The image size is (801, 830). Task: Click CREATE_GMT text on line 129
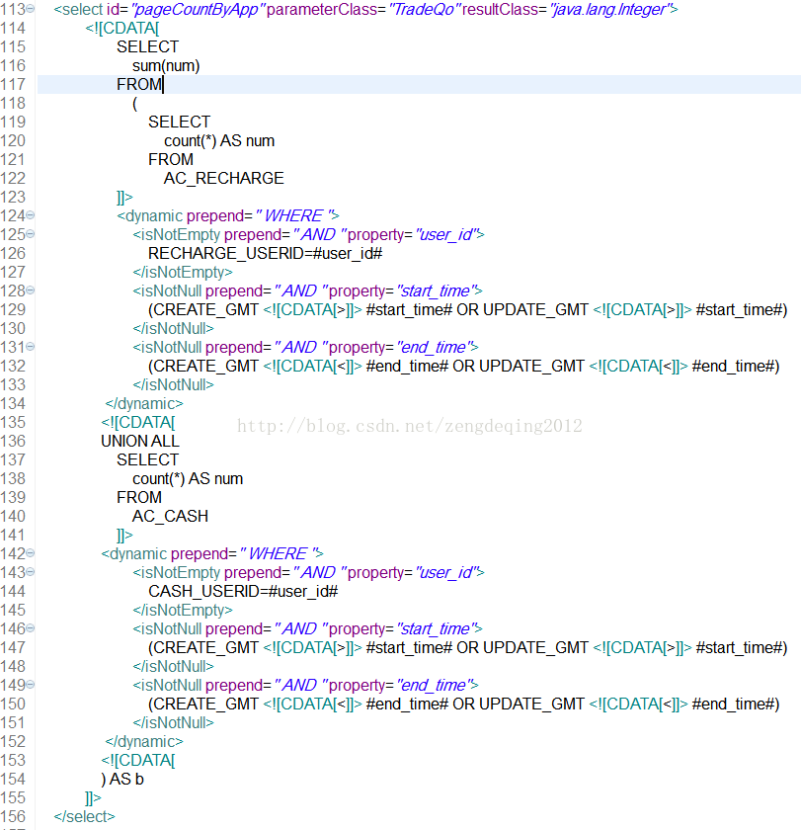click(x=206, y=309)
